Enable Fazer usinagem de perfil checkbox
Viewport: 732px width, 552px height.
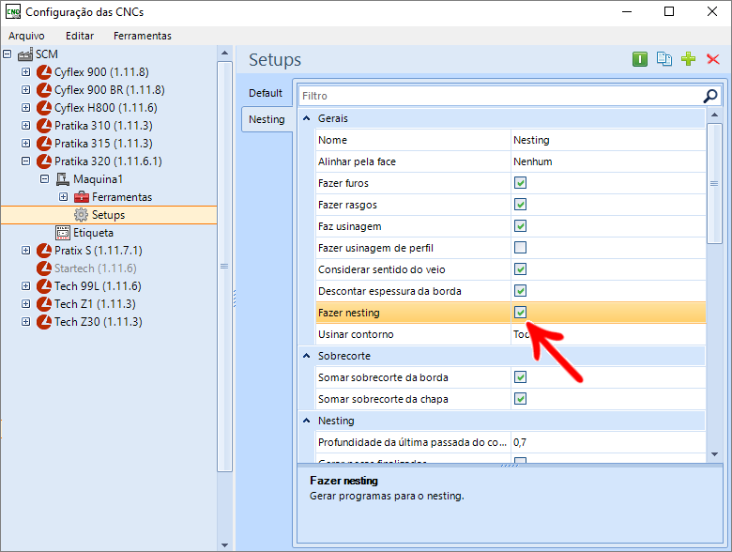click(520, 248)
